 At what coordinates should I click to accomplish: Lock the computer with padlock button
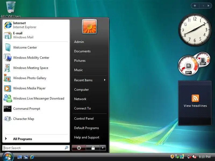(93, 148)
